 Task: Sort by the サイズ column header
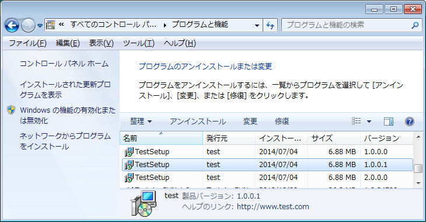coord(334,138)
